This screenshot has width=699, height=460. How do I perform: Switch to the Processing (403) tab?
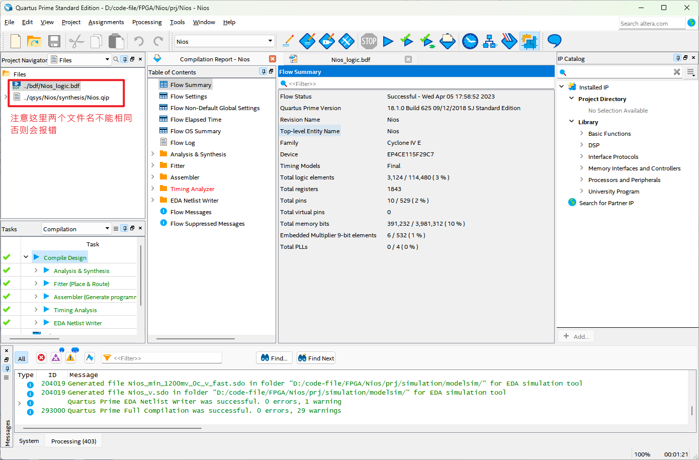click(74, 441)
